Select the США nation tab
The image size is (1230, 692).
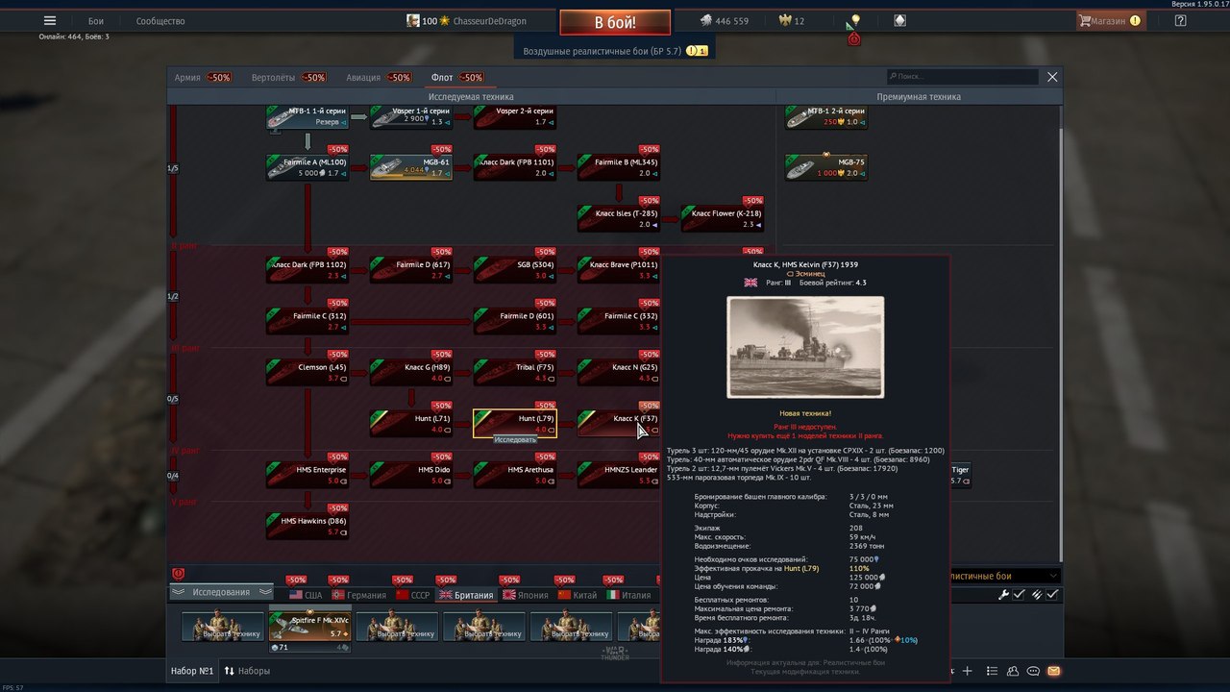click(x=305, y=595)
